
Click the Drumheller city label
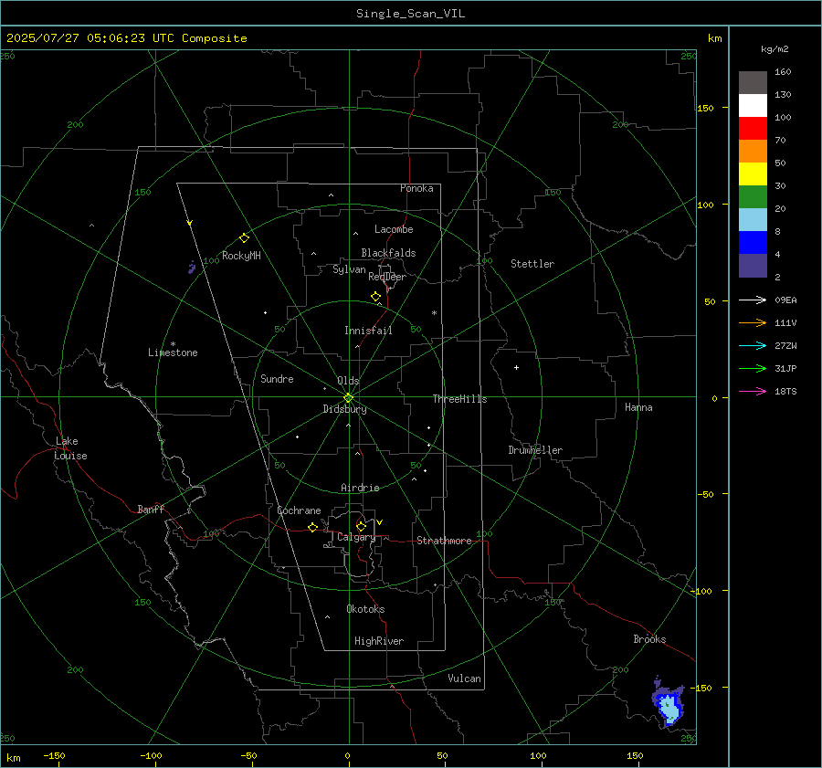[535, 450]
